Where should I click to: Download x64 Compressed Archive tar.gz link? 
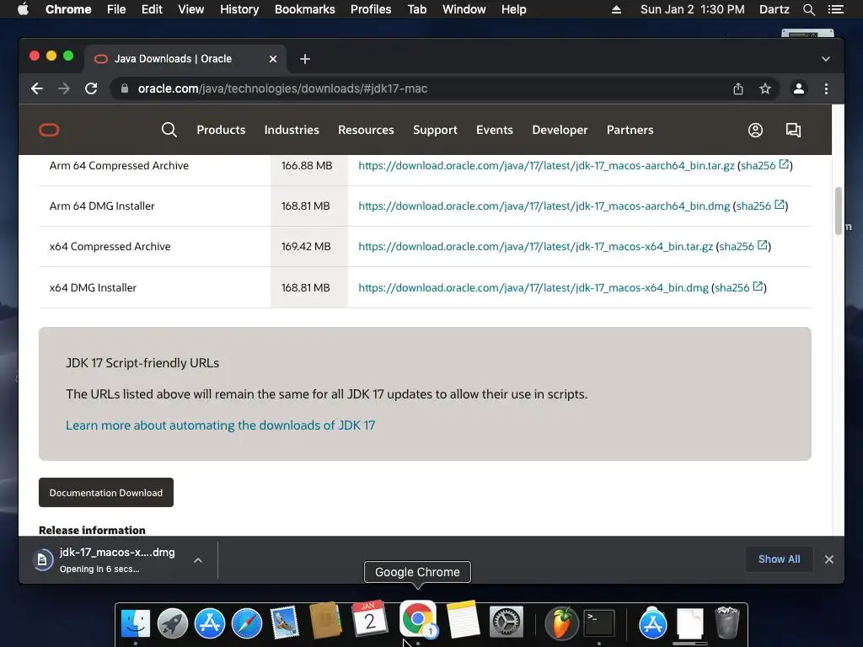[x=535, y=247]
